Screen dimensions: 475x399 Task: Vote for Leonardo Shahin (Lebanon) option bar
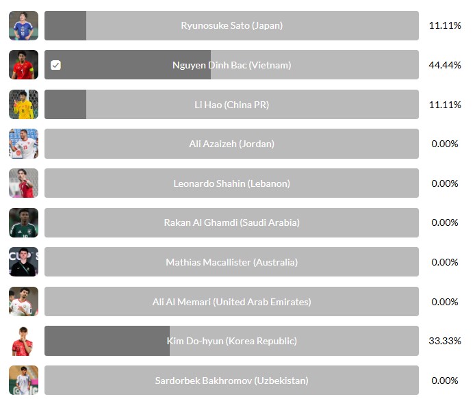231,183
